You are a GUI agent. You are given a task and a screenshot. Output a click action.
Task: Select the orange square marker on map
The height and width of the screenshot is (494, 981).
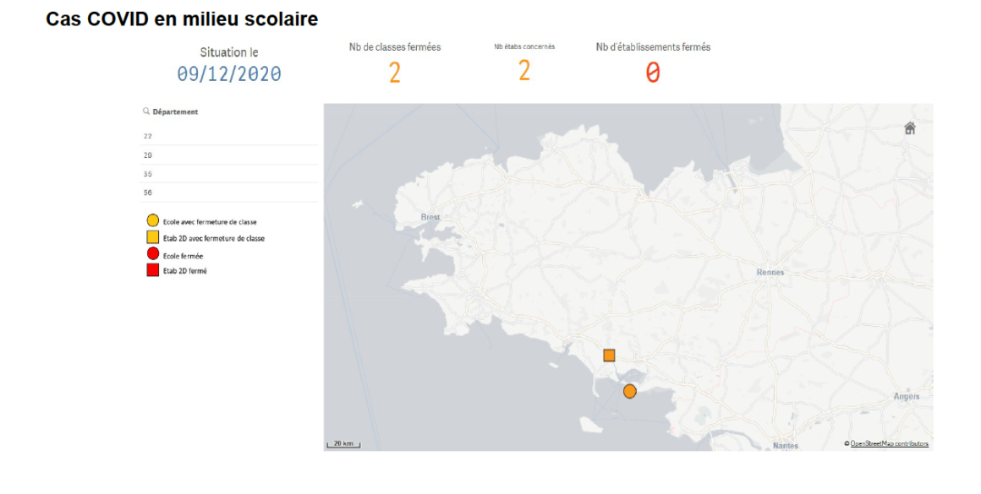[609, 356]
